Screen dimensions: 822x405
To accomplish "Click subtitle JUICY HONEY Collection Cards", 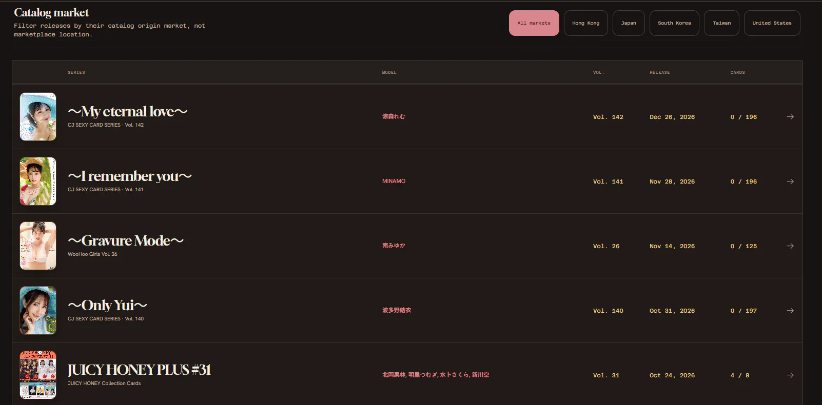I will pos(104,383).
